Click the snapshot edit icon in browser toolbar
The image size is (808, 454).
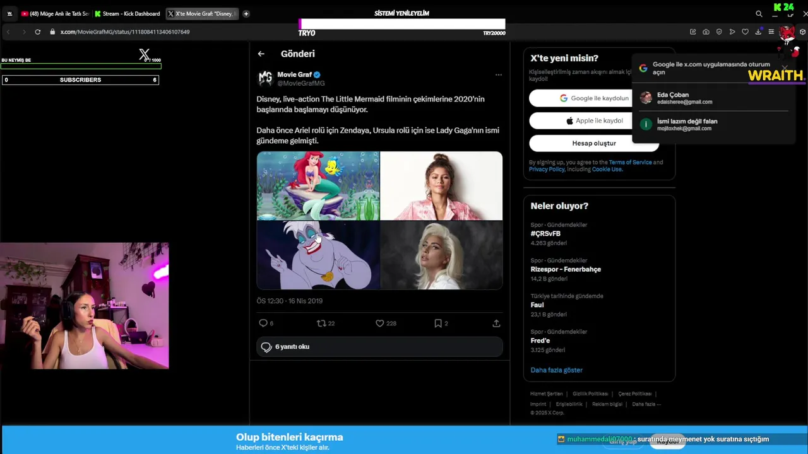(x=693, y=32)
